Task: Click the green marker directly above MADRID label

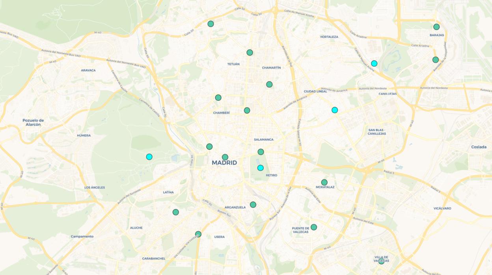Action: (x=225, y=157)
